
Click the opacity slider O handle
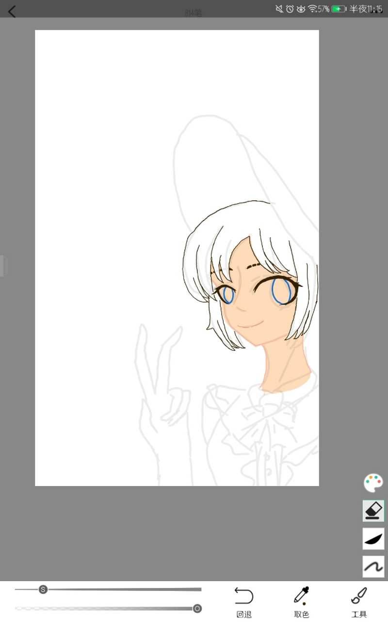pos(197,608)
